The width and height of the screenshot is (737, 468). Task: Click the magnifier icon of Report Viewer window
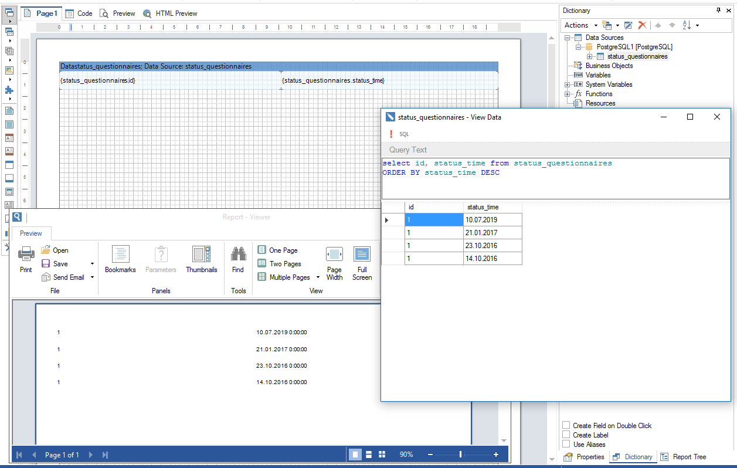click(17, 217)
